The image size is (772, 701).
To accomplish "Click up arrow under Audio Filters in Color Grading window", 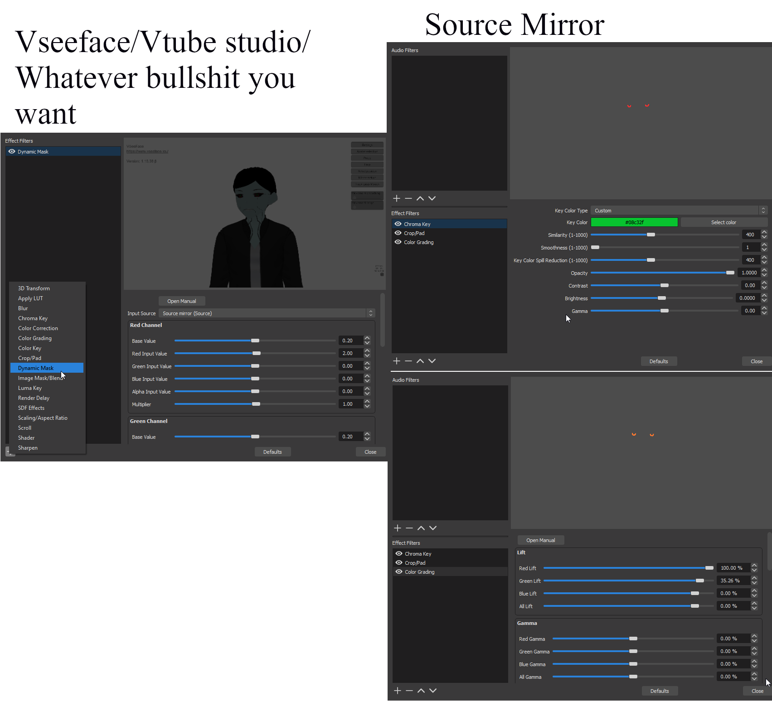I will tap(421, 528).
